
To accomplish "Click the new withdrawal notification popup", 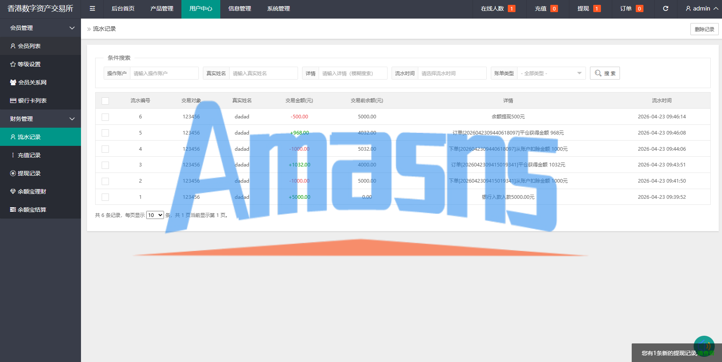I will (677, 353).
